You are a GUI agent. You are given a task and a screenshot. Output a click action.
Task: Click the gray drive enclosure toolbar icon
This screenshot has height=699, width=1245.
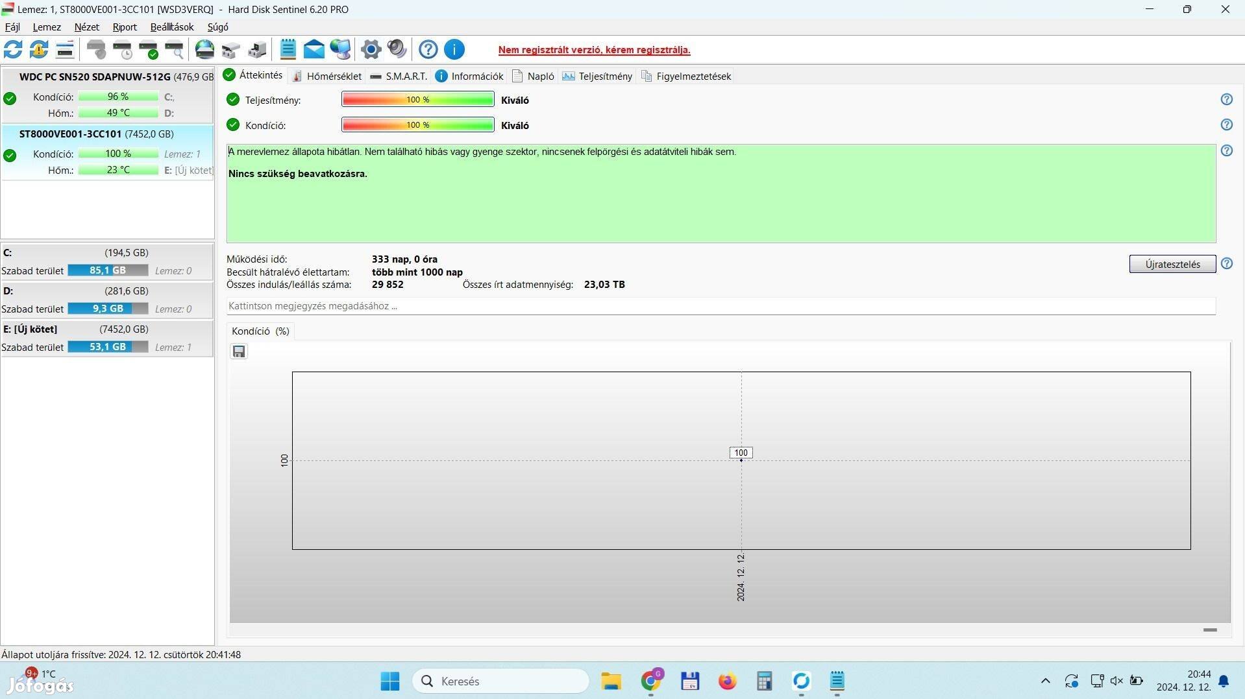257,49
